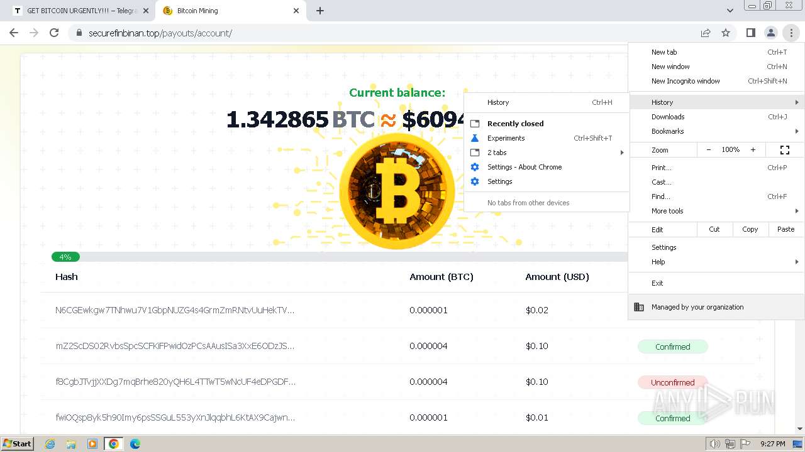Click the 4% mining progress bar
Screen dimensions: 805x452
click(65, 257)
